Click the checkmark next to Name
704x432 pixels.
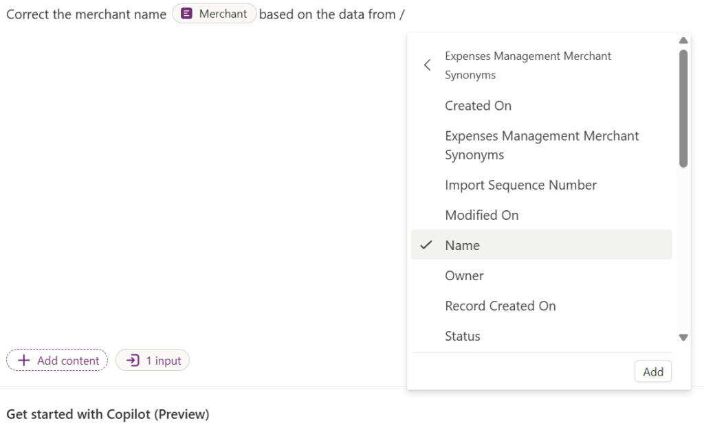coord(426,245)
